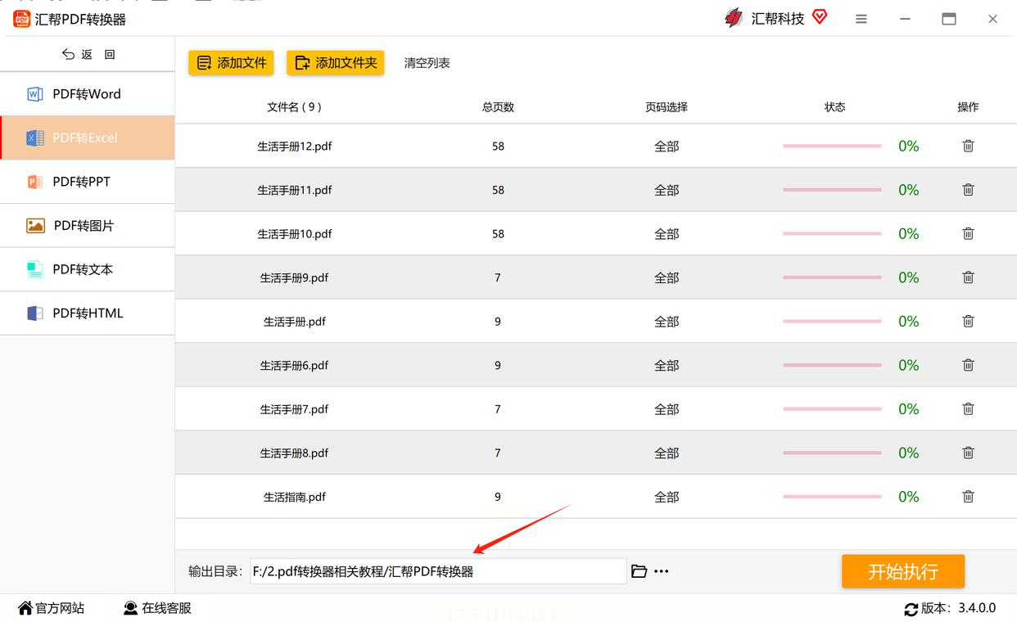Select file name 生活手册8.pdf
Viewport: 1017px width, 622px height.
[295, 453]
